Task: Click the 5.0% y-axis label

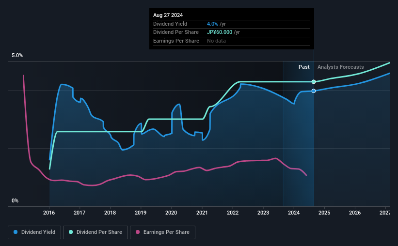Action: coord(17,56)
